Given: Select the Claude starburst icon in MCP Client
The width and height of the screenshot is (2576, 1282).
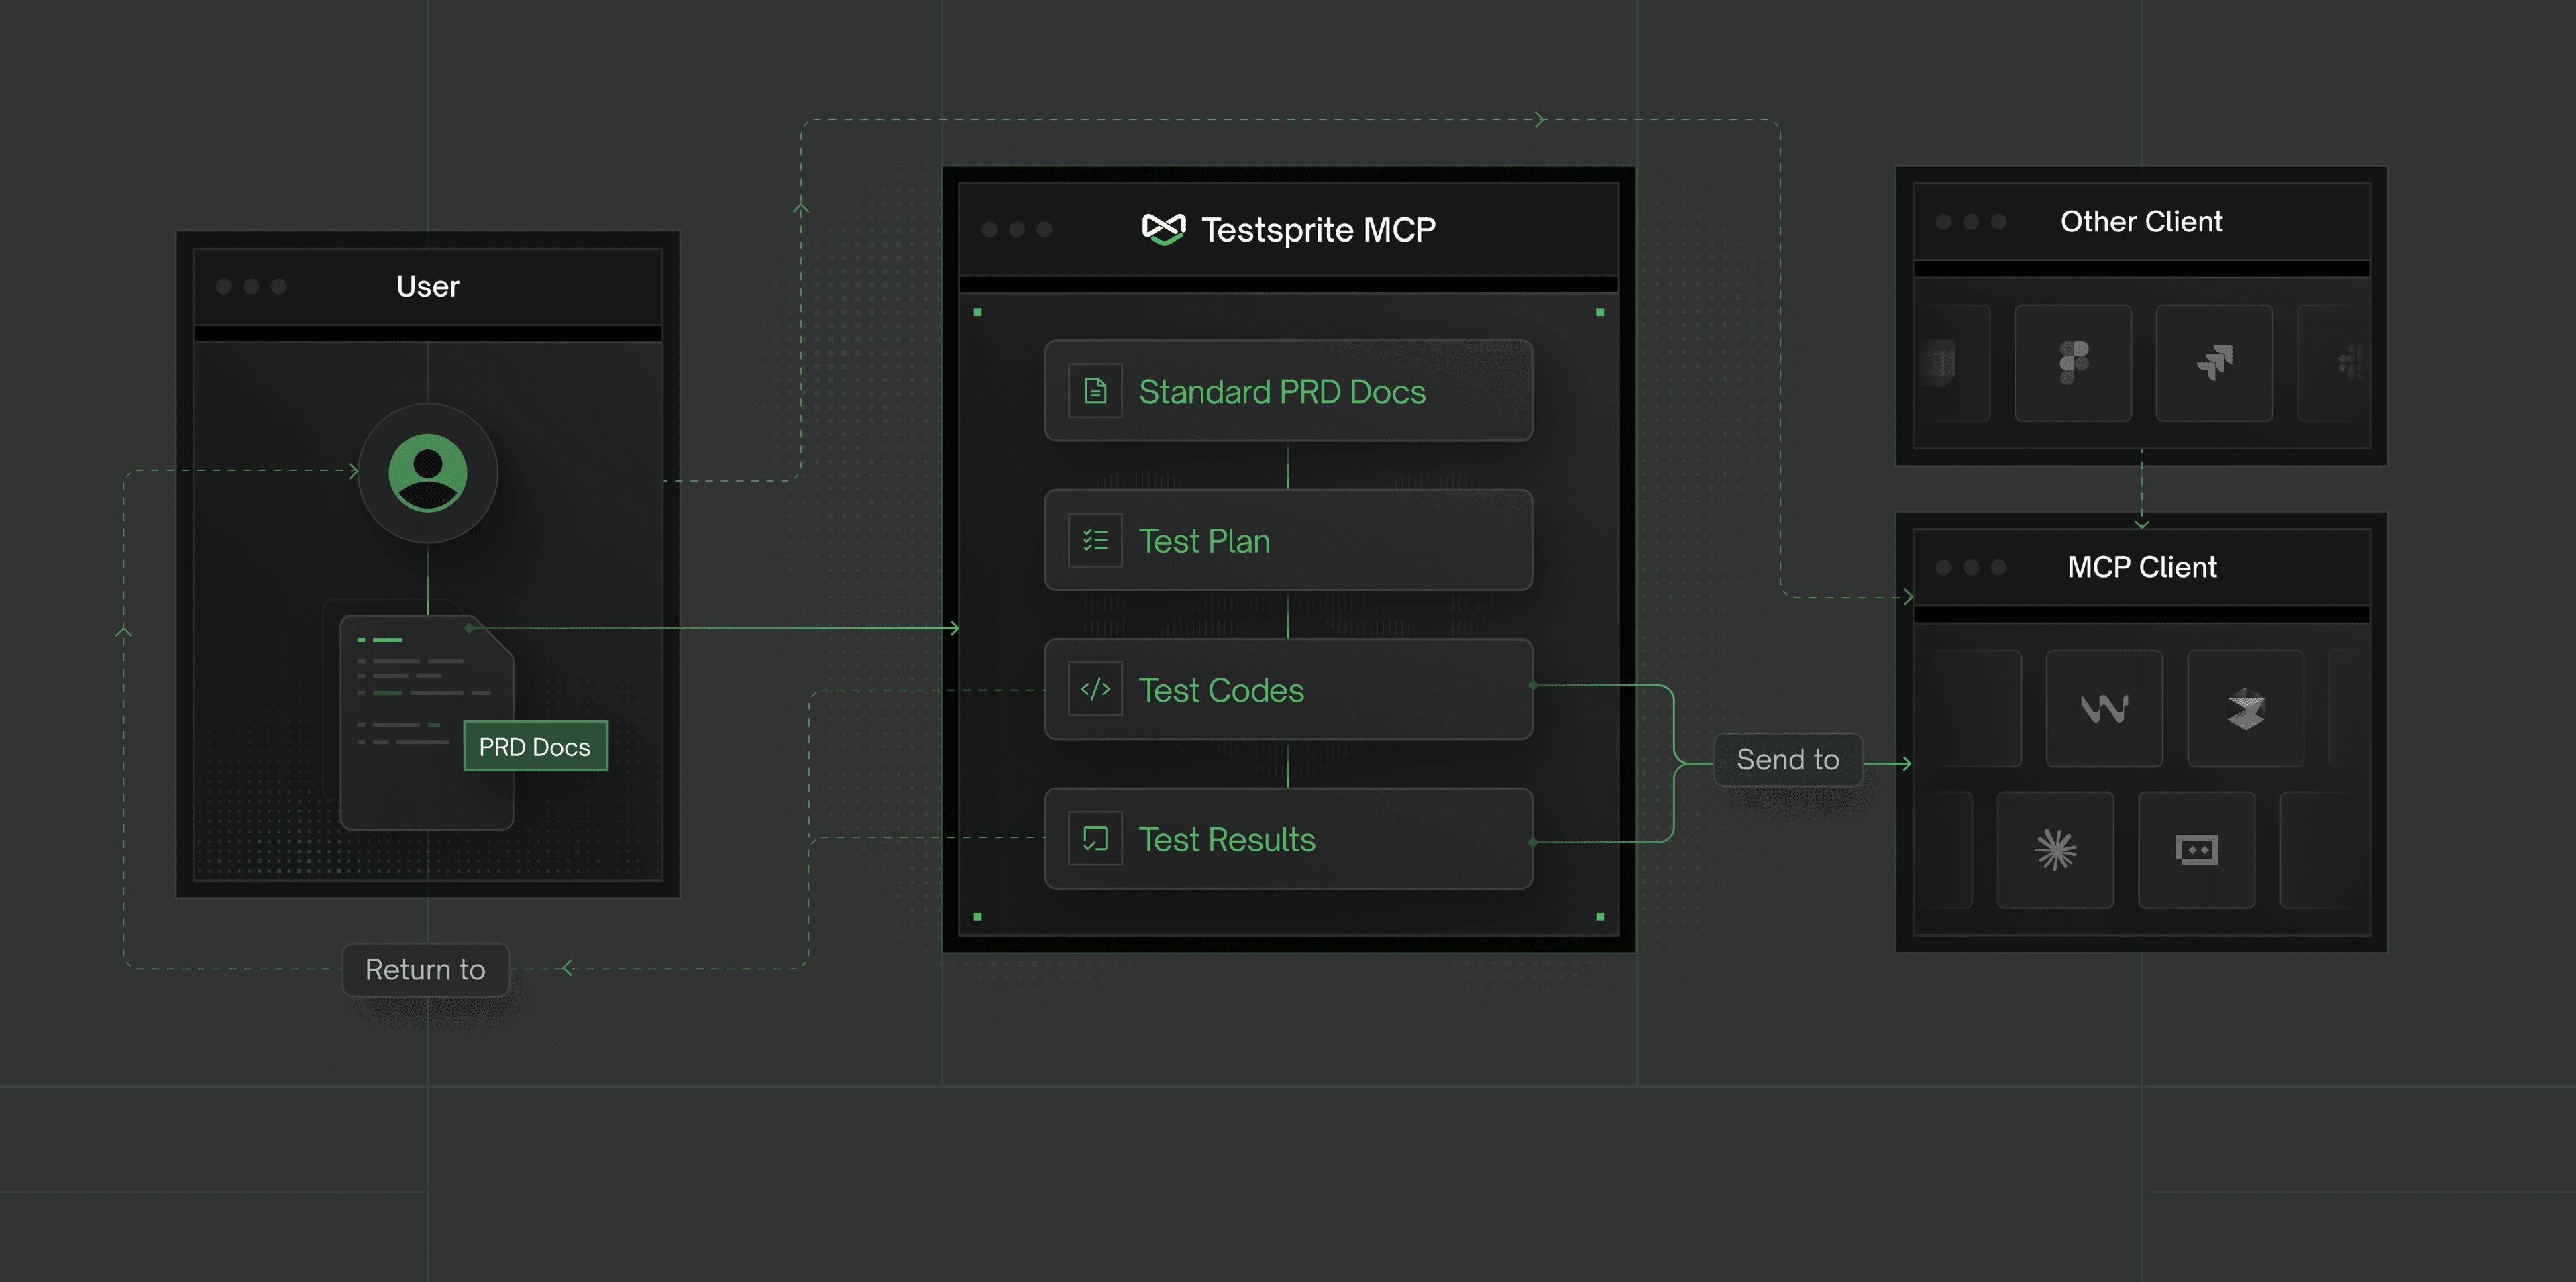Looking at the screenshot, I should pyautogui.click(x=2055, y=850).
